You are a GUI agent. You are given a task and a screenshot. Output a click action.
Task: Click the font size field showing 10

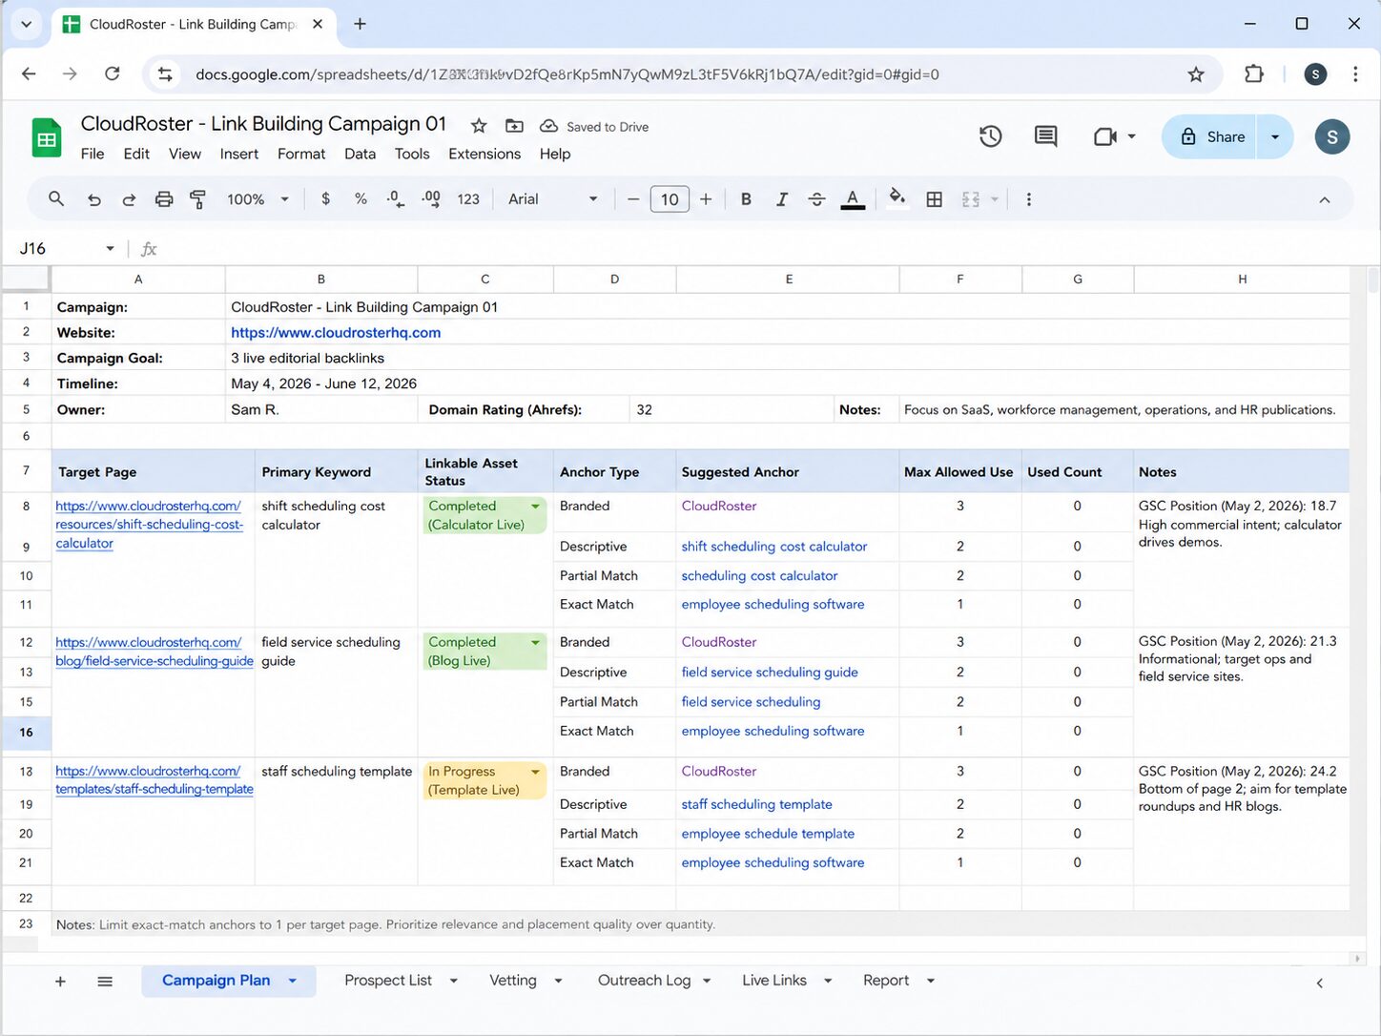(670, 199)
